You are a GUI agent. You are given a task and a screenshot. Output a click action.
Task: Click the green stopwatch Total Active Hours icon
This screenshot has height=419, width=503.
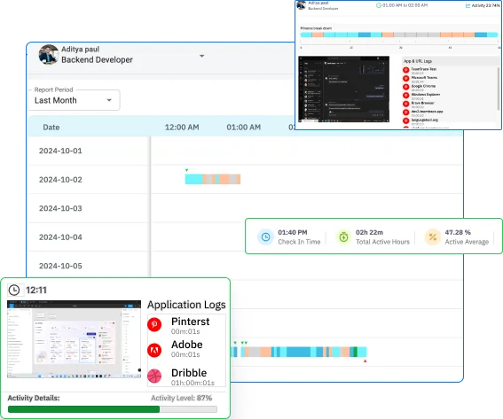click(x=343, y=237)
